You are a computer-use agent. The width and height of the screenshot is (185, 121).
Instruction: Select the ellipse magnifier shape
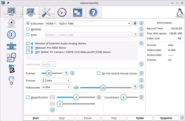coord(52,104)
